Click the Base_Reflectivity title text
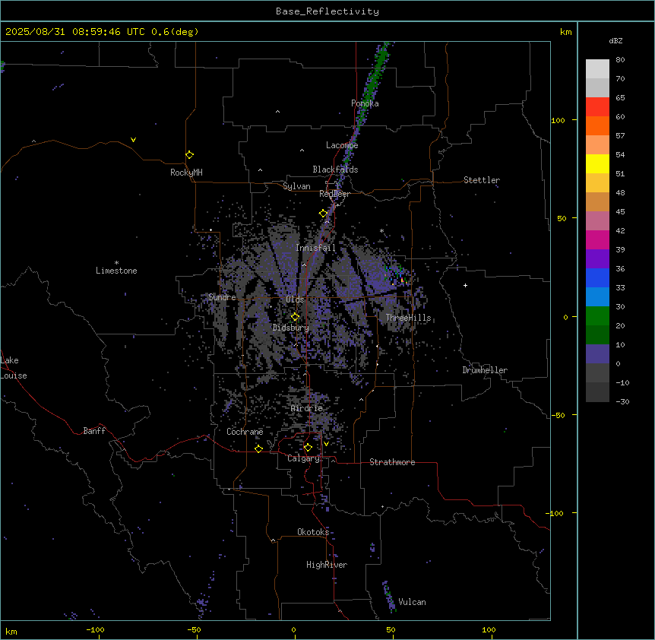This screenshot has width=655, height=640. point(327,11)
